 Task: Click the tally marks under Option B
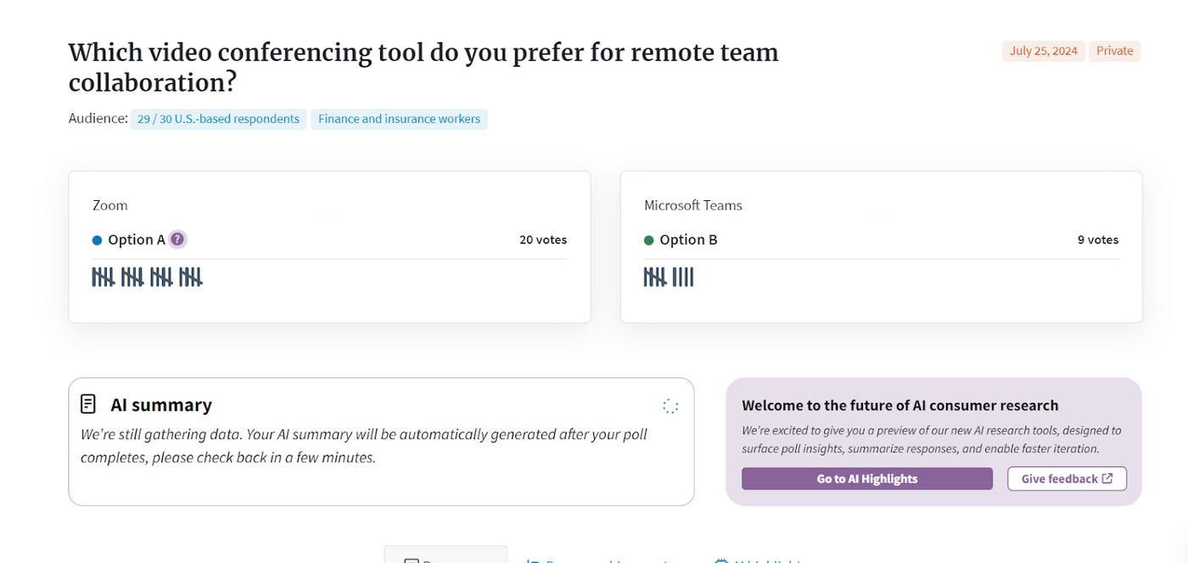point(669,276)
